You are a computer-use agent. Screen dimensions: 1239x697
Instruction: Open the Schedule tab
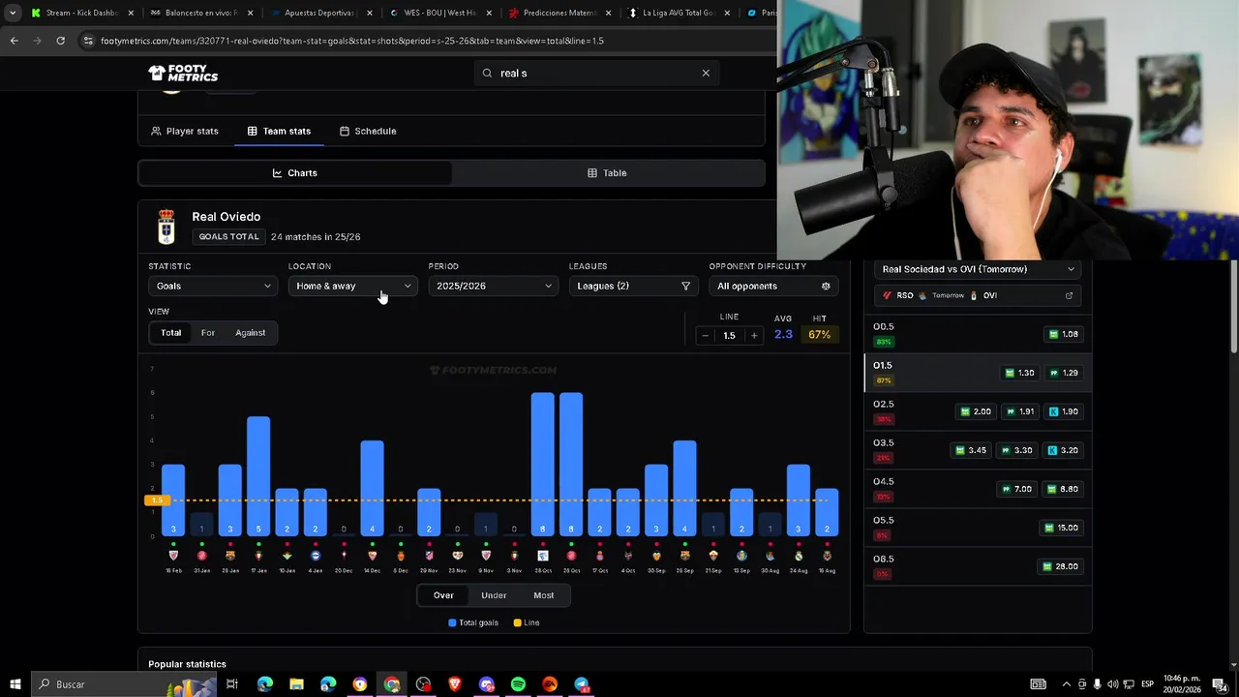(x=368, y=131)
